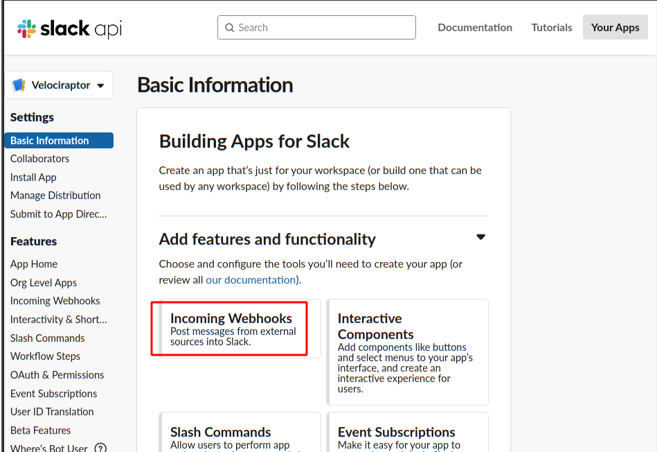
Task: Follow the 'our documentation' link
Action: [x=251, y=280]
